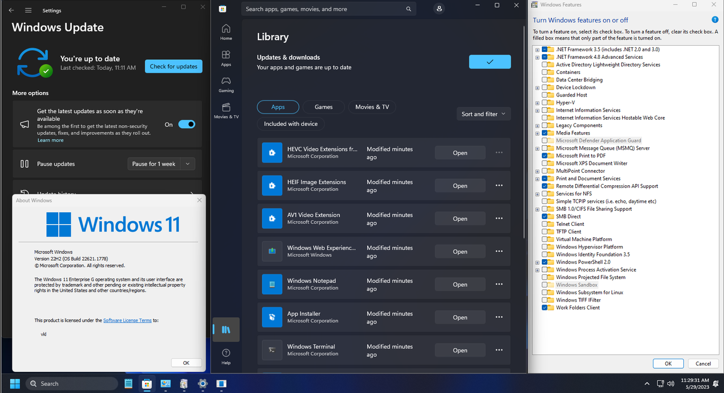Viewport: 724px width, 393px height.
Task: Click the Windows Notepad app icon
Action: (x=272, y=284)
